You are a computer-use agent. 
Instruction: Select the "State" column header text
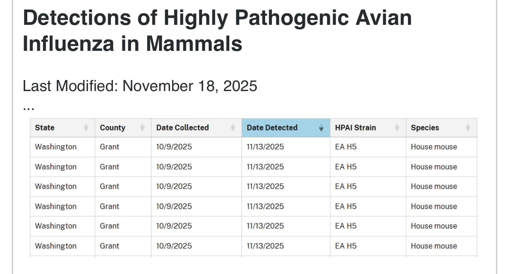(45, 128)
